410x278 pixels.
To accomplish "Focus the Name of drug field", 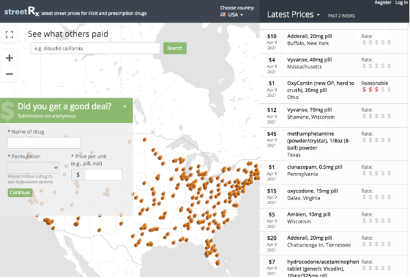I will tap(44, 143).
